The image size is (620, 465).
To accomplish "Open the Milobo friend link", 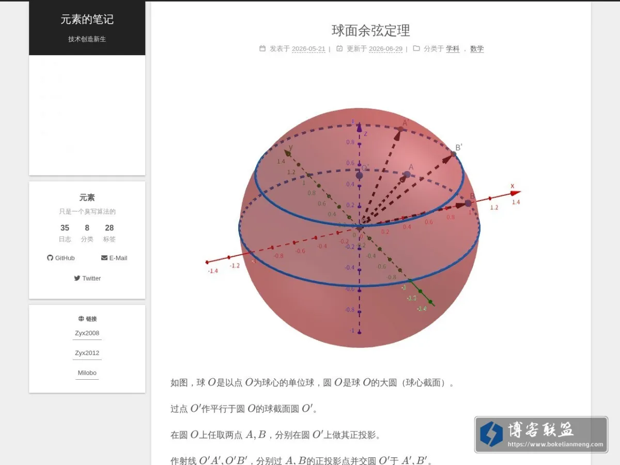I will pos(87,373).
